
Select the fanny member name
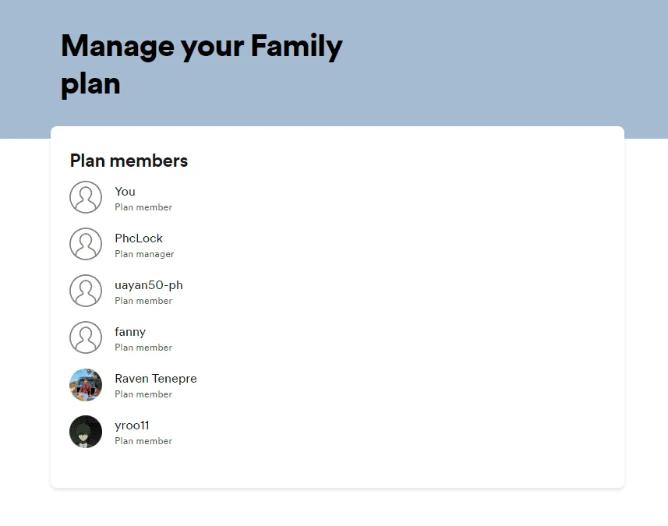click(x=130, y=332)
